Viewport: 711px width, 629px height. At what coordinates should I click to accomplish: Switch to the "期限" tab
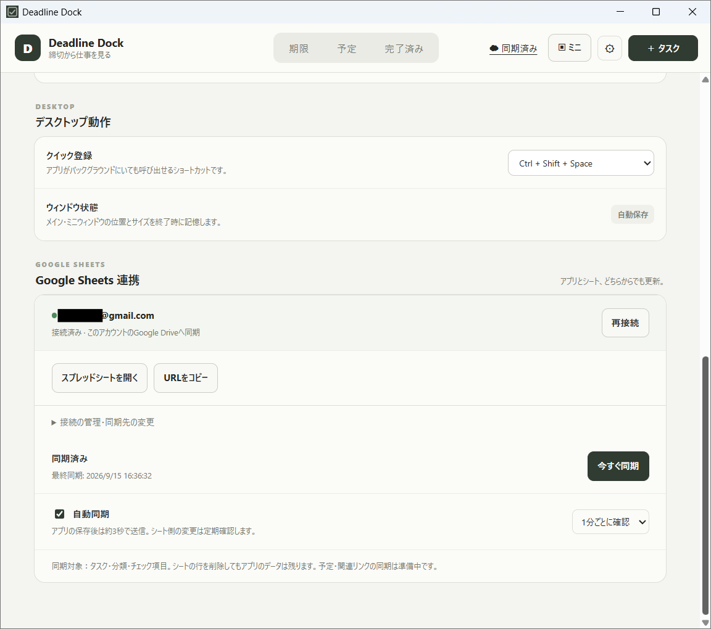pyautogui.click(x=299, y=49)
